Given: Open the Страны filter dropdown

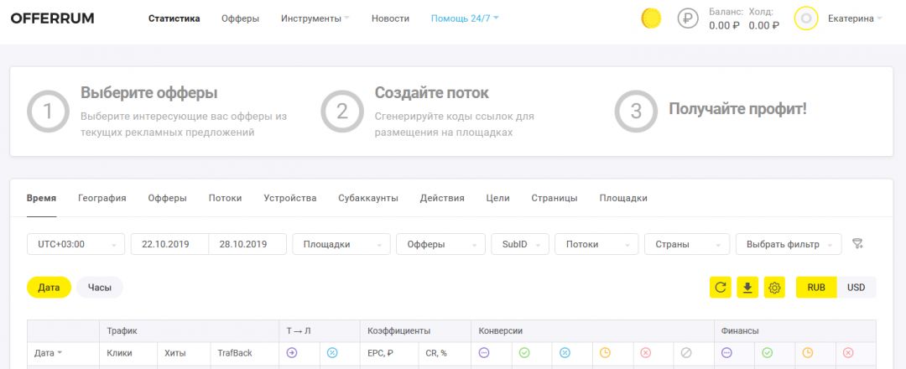Looking at the screenshot, I should [687, 244].
